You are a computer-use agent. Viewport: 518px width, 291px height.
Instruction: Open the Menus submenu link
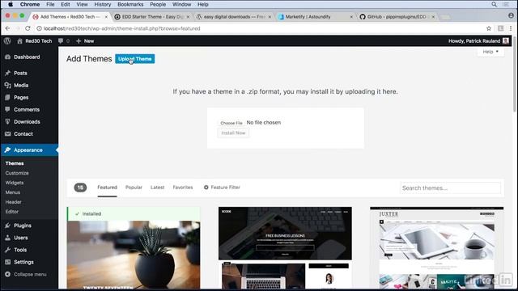point(13,192)
